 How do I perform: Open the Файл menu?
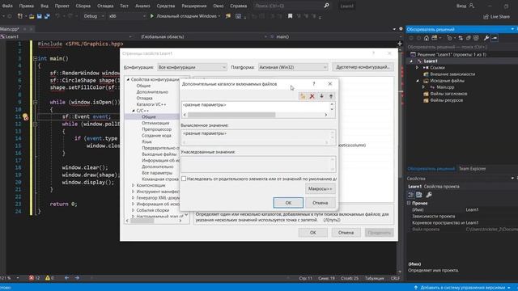7,6
